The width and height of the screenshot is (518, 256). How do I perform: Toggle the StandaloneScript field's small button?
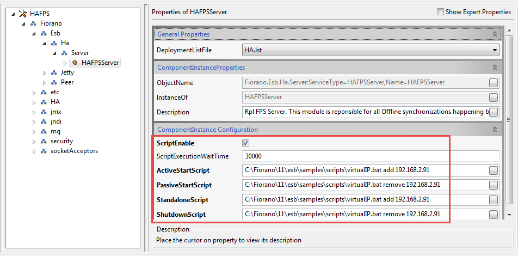493,200
